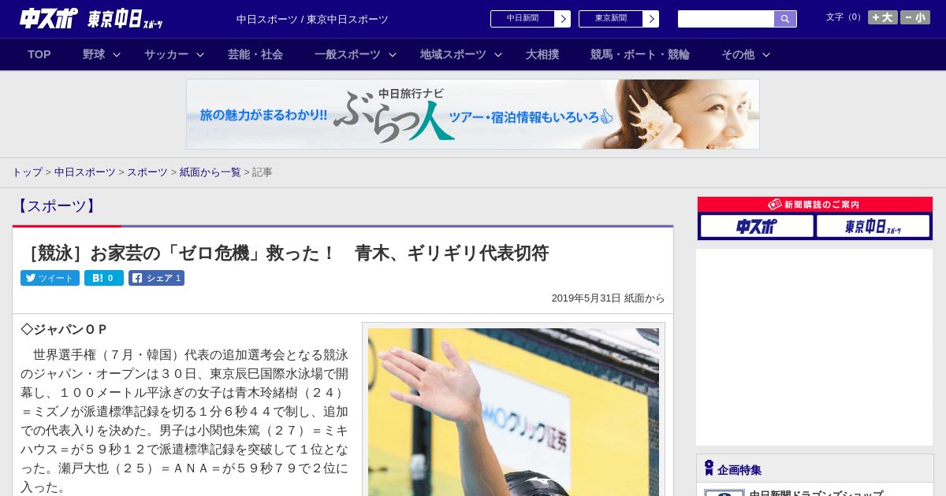This screenshot has width=946, height=496.
Task: Go to 中日スポーツ breadcrumb link
Action: 85,172
